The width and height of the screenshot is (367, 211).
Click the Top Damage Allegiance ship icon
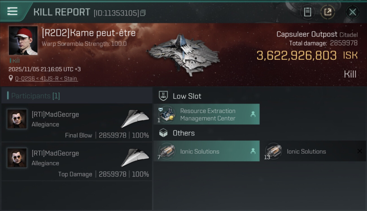click(135, 158)
